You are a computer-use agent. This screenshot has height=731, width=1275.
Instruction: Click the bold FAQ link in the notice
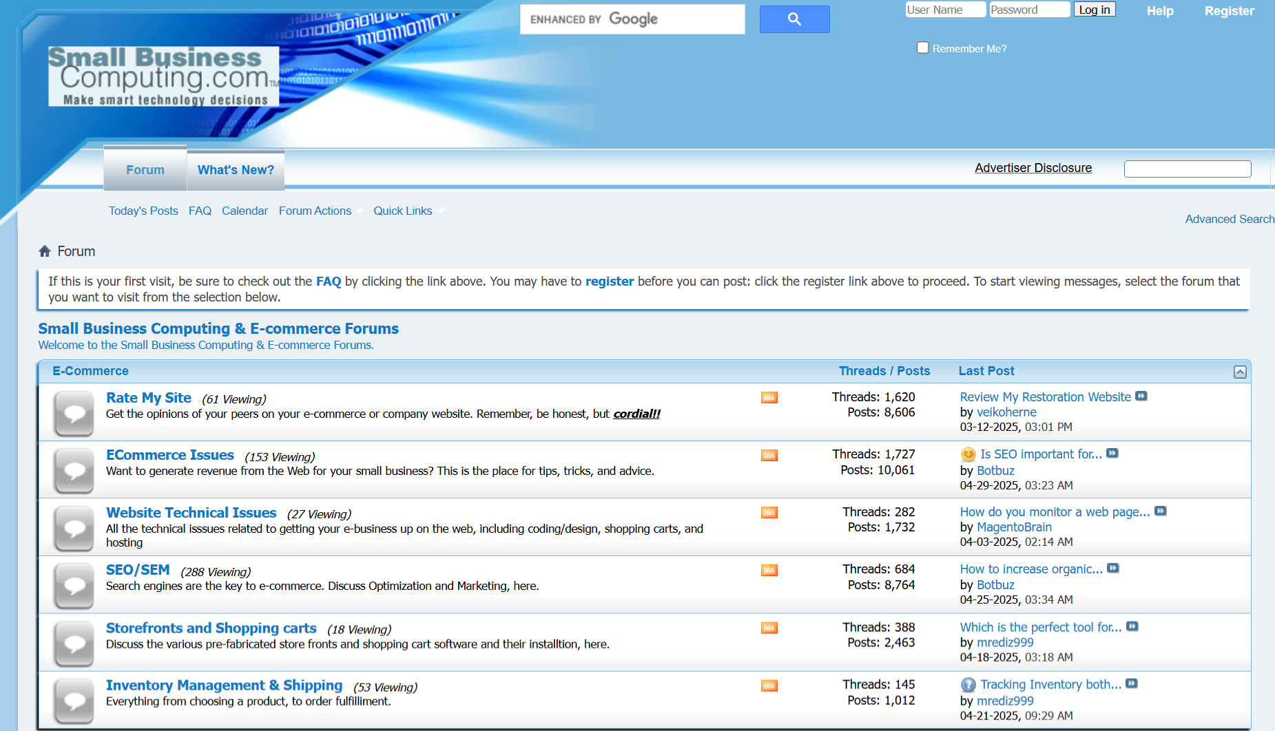click(x=329, y=282)
